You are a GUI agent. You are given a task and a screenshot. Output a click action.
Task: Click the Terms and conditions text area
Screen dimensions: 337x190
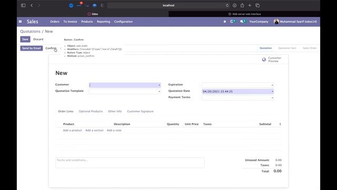pos(130,163)
